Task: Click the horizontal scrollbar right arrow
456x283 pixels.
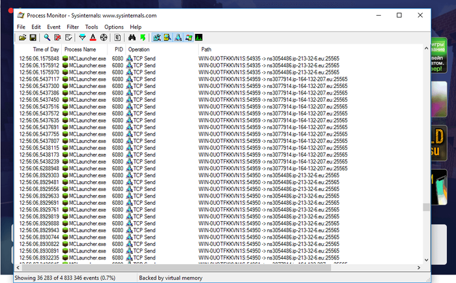Action: (419, 267)
